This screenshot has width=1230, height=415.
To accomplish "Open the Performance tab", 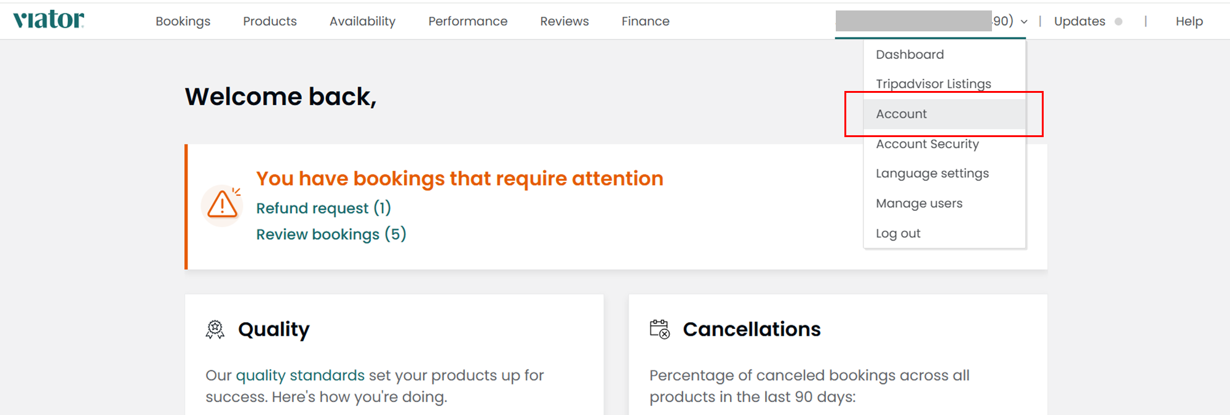I will click(467, 22).
